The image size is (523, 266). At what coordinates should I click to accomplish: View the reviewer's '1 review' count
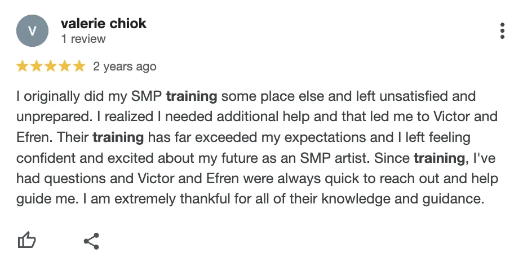pos(83,39)
